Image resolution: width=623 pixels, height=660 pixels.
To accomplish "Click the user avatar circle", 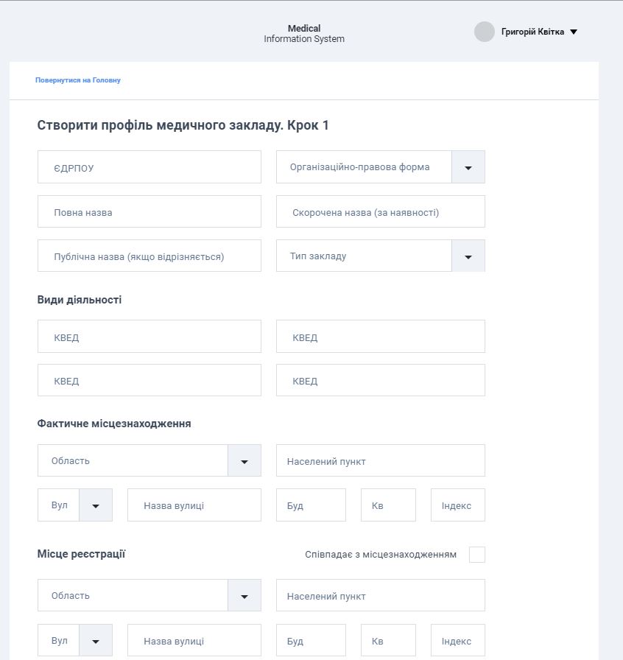I will tap(484, 32).
